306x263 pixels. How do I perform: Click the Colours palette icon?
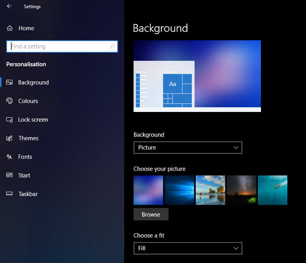[10, 101]
